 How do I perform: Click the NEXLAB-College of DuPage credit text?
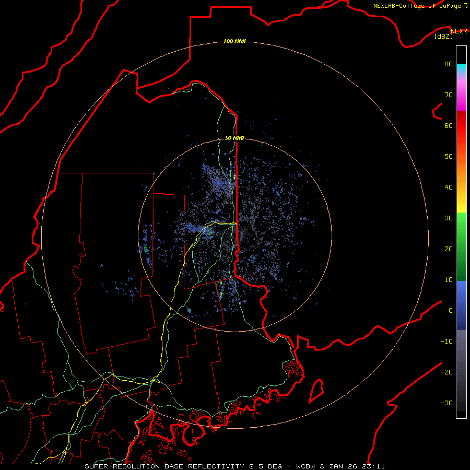(420, 6)
